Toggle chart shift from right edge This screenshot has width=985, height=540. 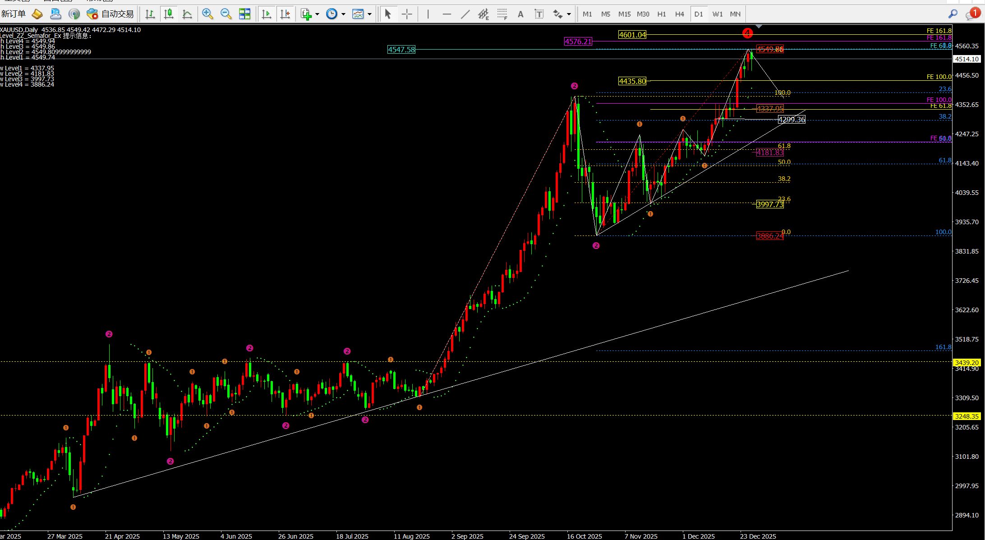click(285, 14)
